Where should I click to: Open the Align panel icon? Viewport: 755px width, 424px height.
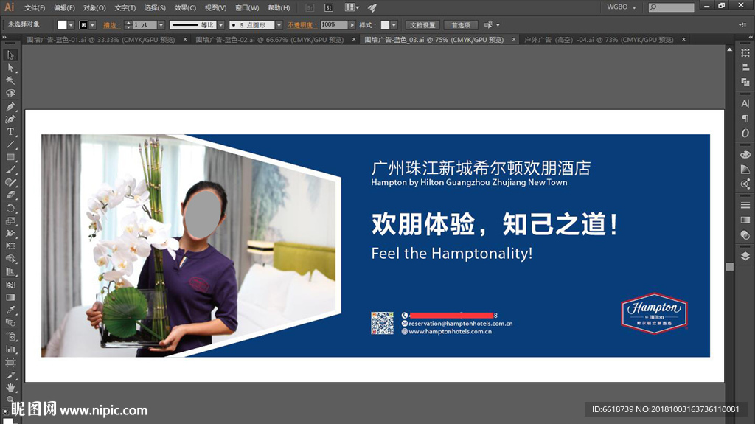745,68
